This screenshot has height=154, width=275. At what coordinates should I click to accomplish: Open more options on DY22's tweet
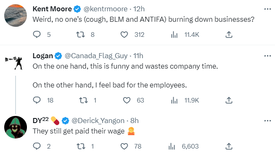pyautogui.click(x=267, y=121)
